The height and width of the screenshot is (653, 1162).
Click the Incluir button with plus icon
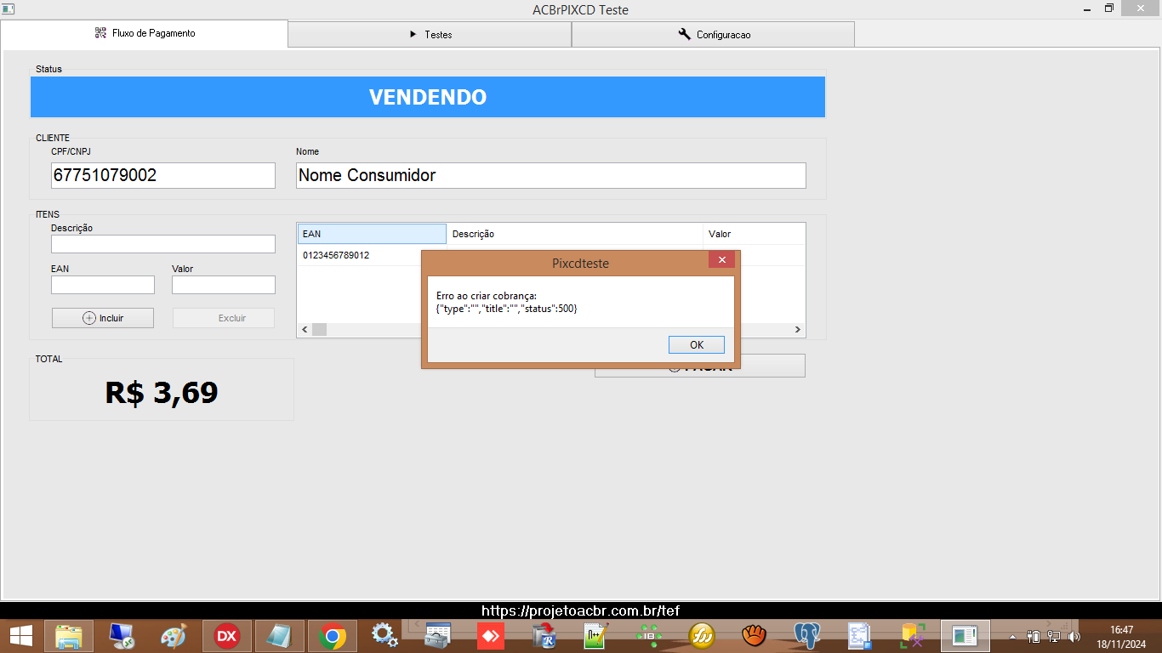tap(103, 318)
